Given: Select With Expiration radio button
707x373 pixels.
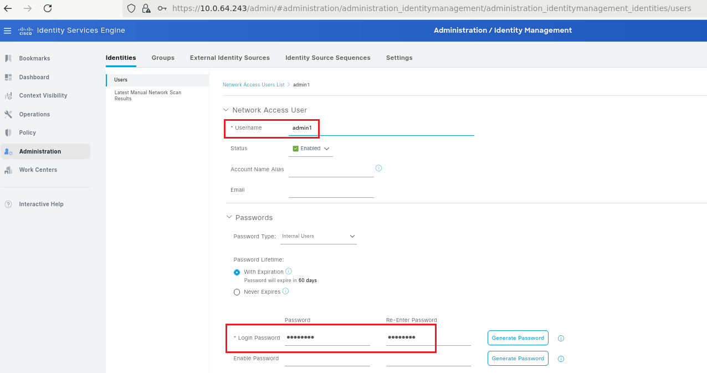Looking at the screenshot, I should click(x=237, y=272).
